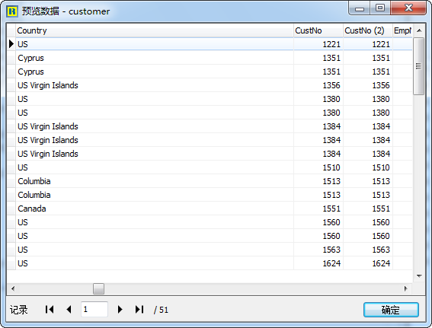432x328 pixels.
Task: Click vertical scrollbar up arrow
Action: [x=419, y=30]
